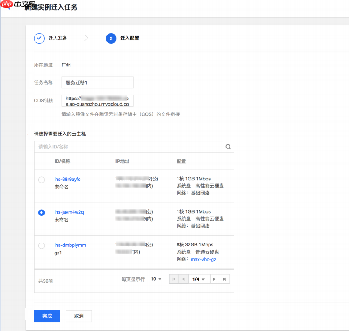Click the gz1 instance name text

point(58,253)
